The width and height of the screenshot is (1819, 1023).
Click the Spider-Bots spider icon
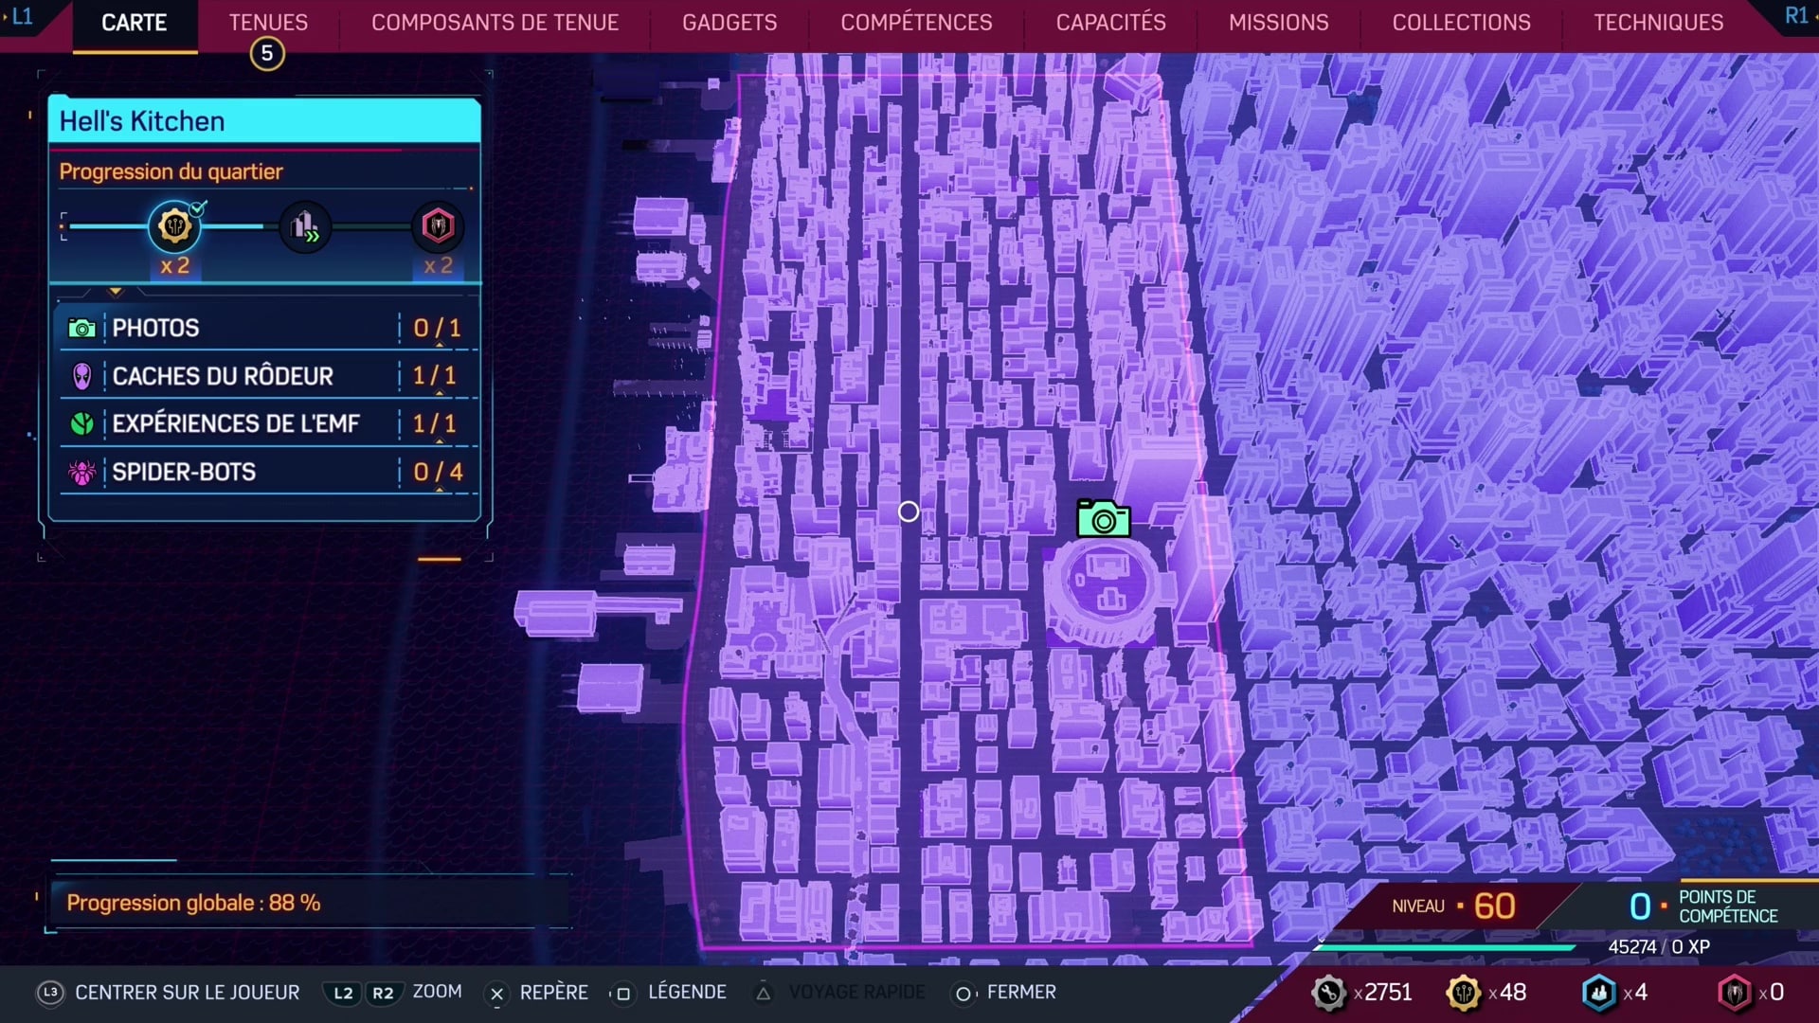(81, 472)
